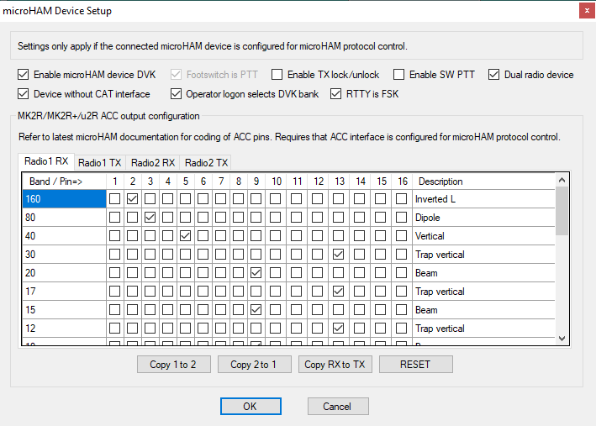This screenshot has height=426, width=596.
Task: Click the Description column header
Action: pyautogui.click(x=483, y=181)
